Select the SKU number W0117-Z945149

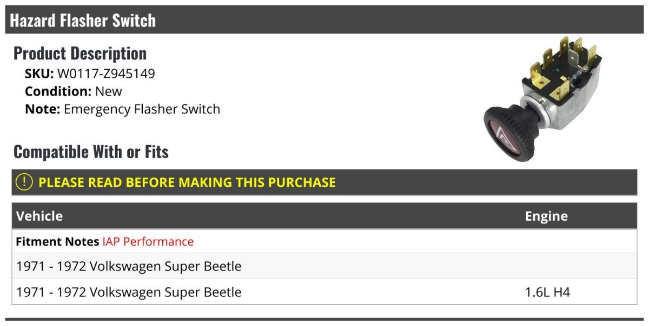coord(106,73)
